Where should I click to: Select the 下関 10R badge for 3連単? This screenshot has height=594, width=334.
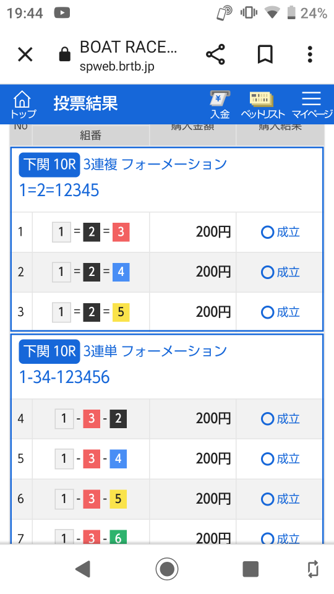49,351
